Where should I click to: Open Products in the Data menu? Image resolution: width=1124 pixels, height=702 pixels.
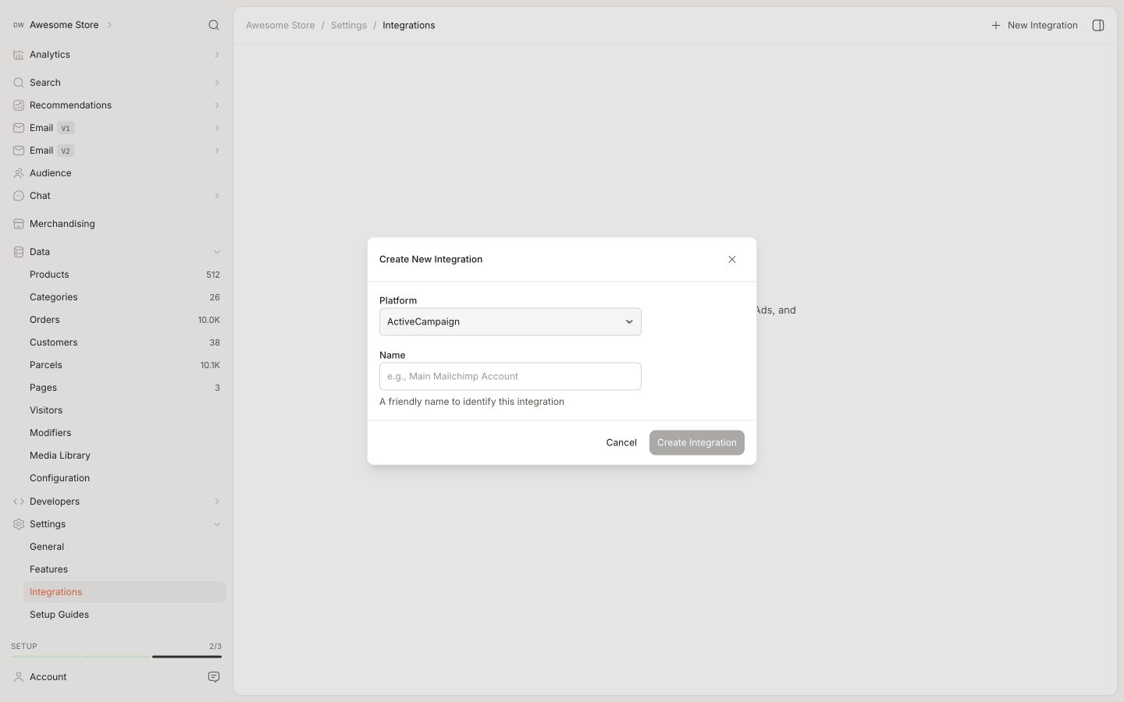click(125, 275)
